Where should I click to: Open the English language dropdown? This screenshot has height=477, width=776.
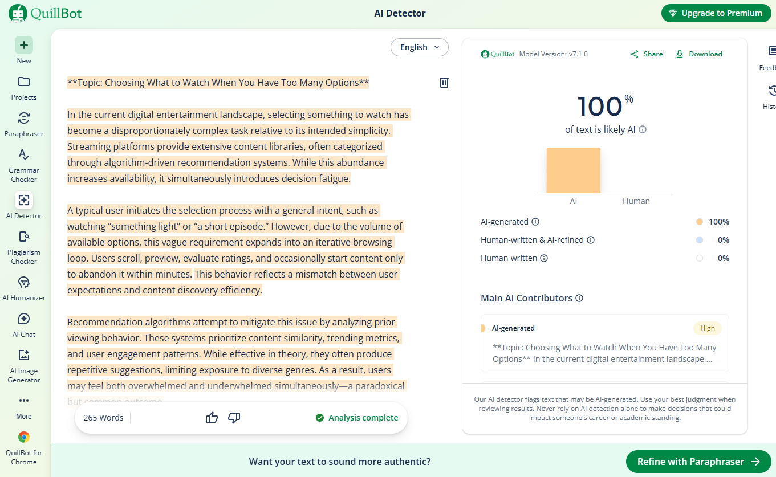click(420, 47)
